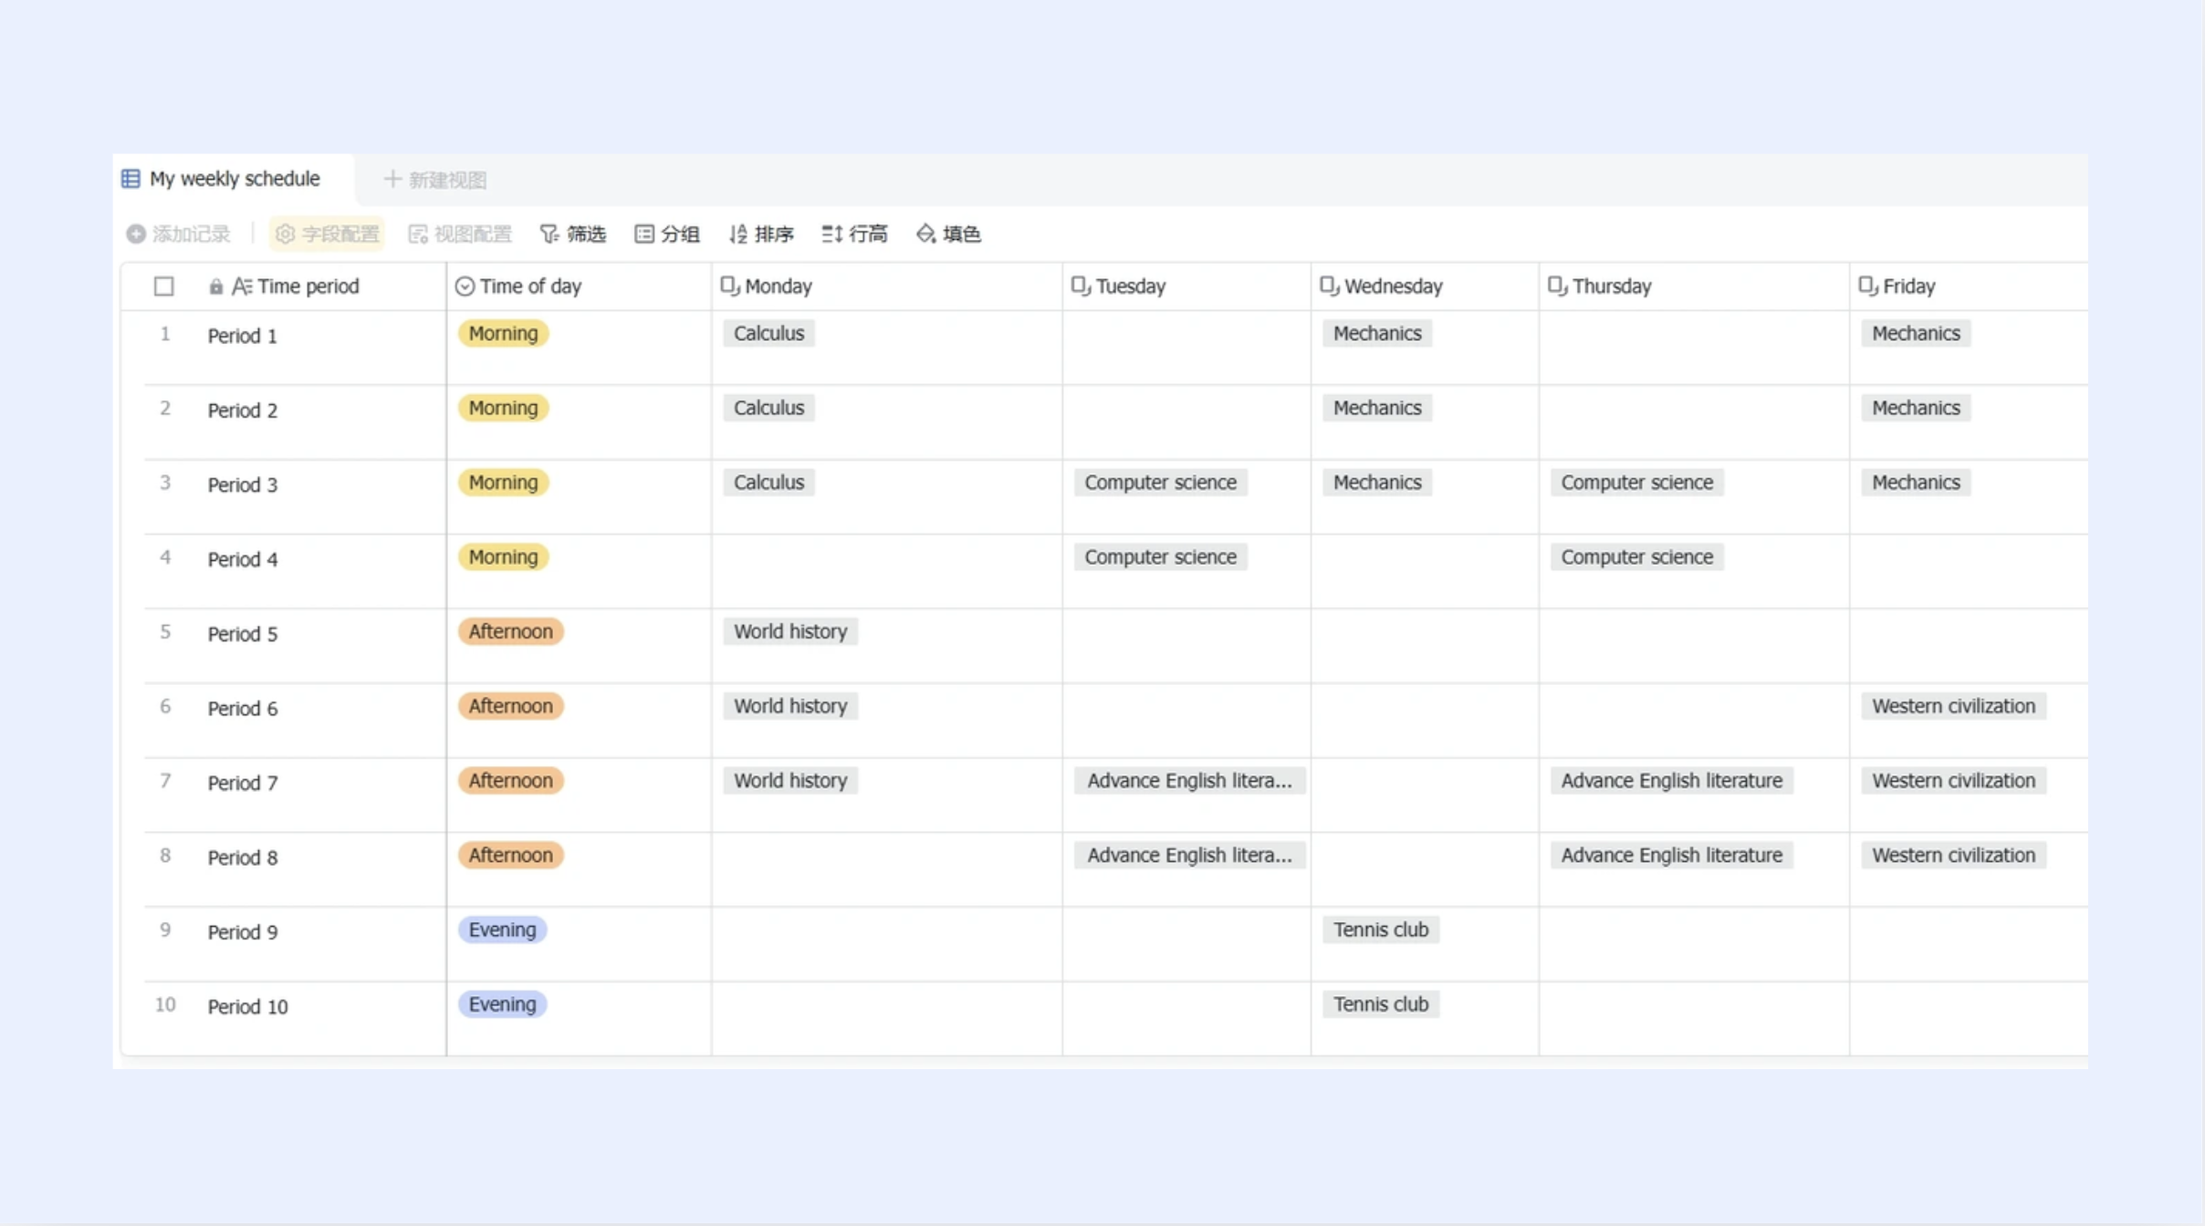Click Computer science in Thursday Period 4
2205x1226 pixels.
pyautogui.click(x=1636, y=557)
